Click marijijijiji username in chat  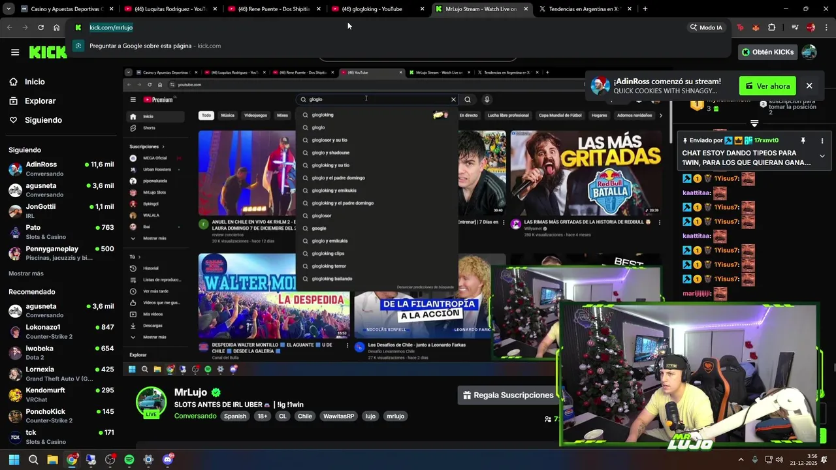(696, 294)
